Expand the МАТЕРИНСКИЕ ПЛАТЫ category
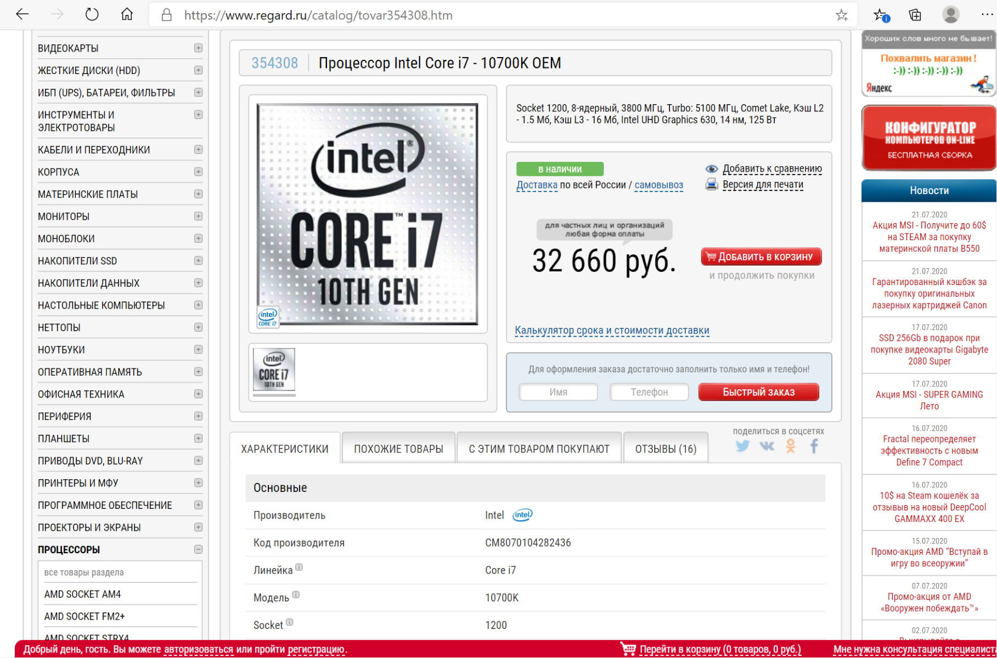This screenshot has width=997, height=658. [x=198, y=194]
